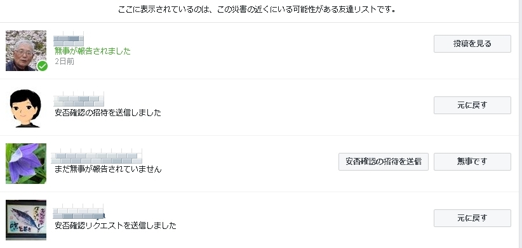This screenshot has width=522, height=248.
Task: Send safety check invite via 安否確認の招待を送信
Action: click(x=383, y=162)
